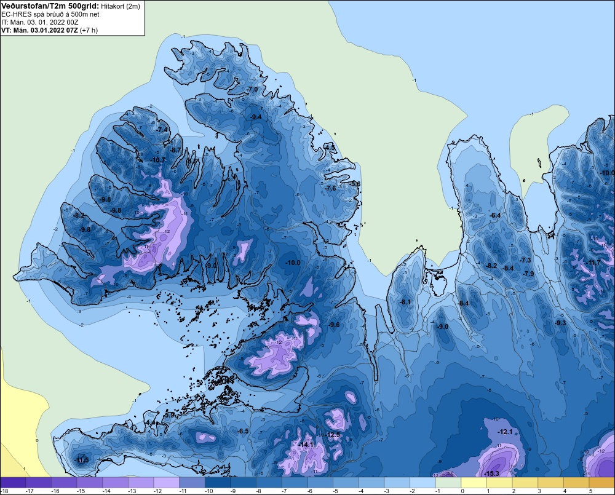Screen dimensions: 615x495
Task: Click the legend swatch between -12 and -11
Action: pos(167,483)
